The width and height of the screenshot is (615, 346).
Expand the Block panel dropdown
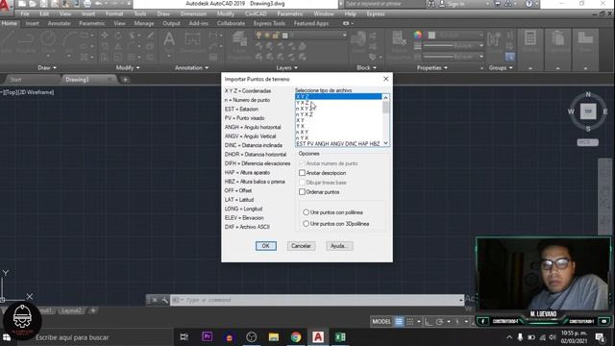point(367,67)
